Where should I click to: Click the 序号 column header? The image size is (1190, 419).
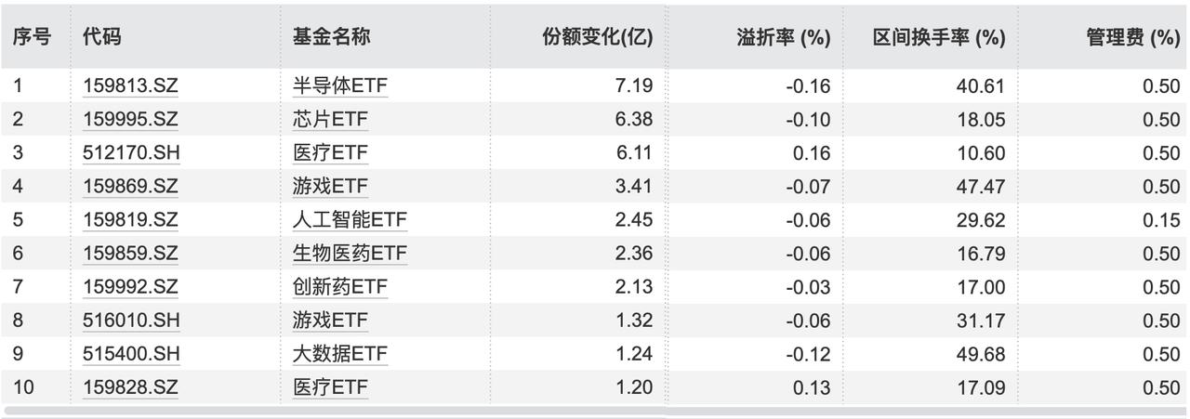tap(32, 37)
